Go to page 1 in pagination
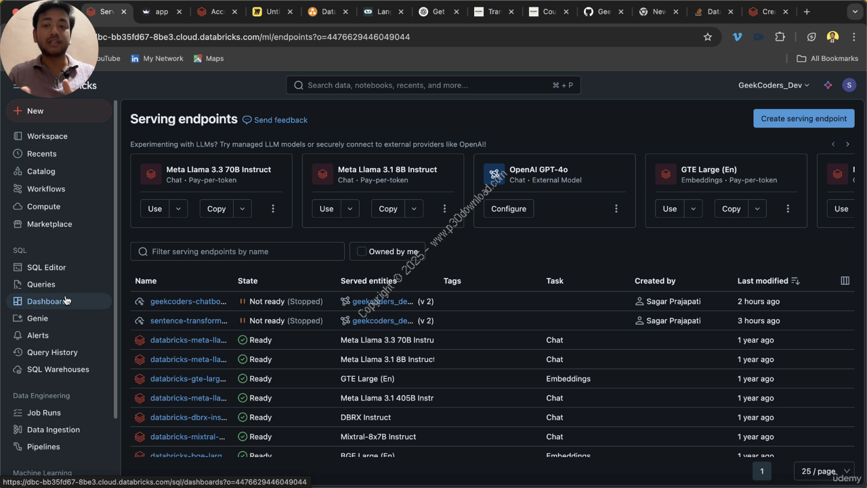The height and width of the screenshot is (488, 867). (x=762, y=471)
